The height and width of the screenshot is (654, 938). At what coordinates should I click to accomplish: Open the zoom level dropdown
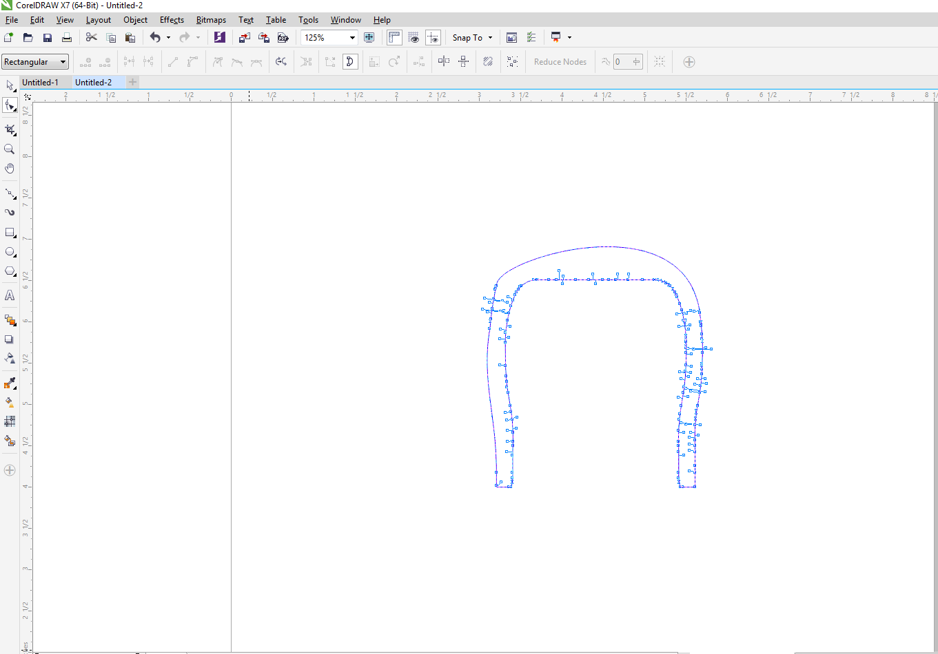tap(352, 38)
